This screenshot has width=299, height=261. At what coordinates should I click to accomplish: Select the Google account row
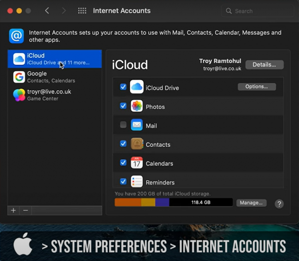[55, 77]
